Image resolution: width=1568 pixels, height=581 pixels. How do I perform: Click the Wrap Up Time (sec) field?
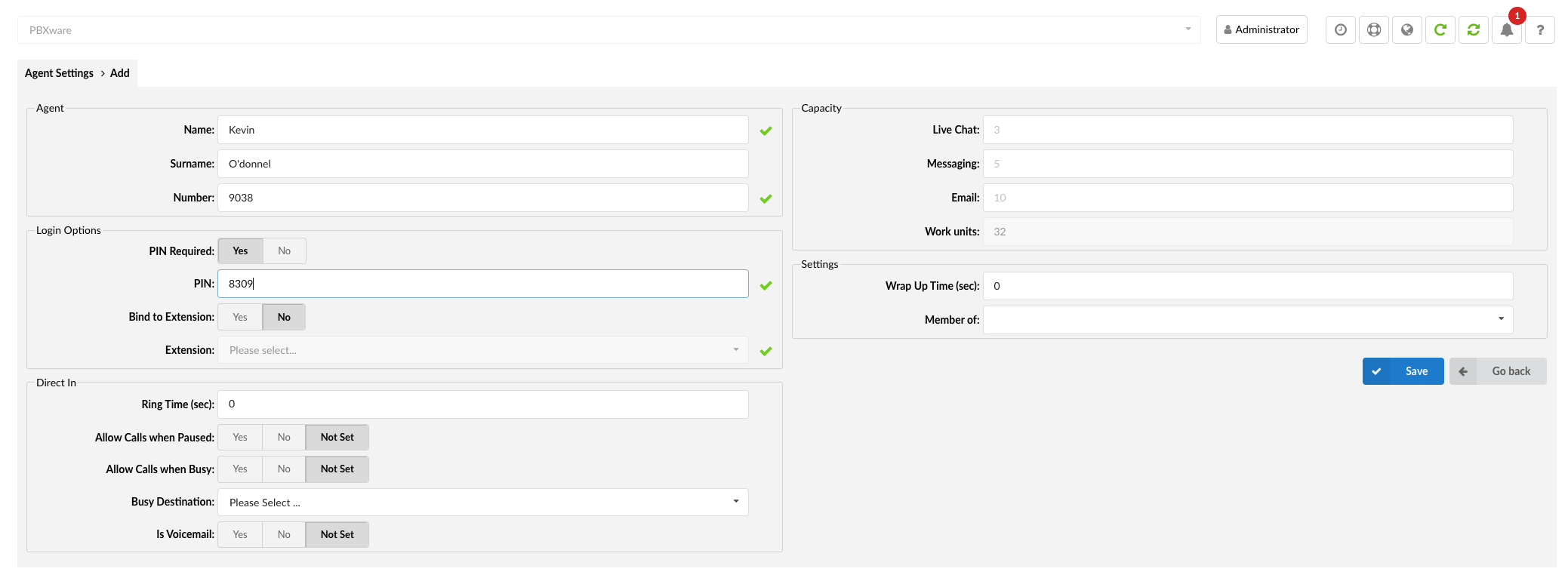click(1248, 286)
